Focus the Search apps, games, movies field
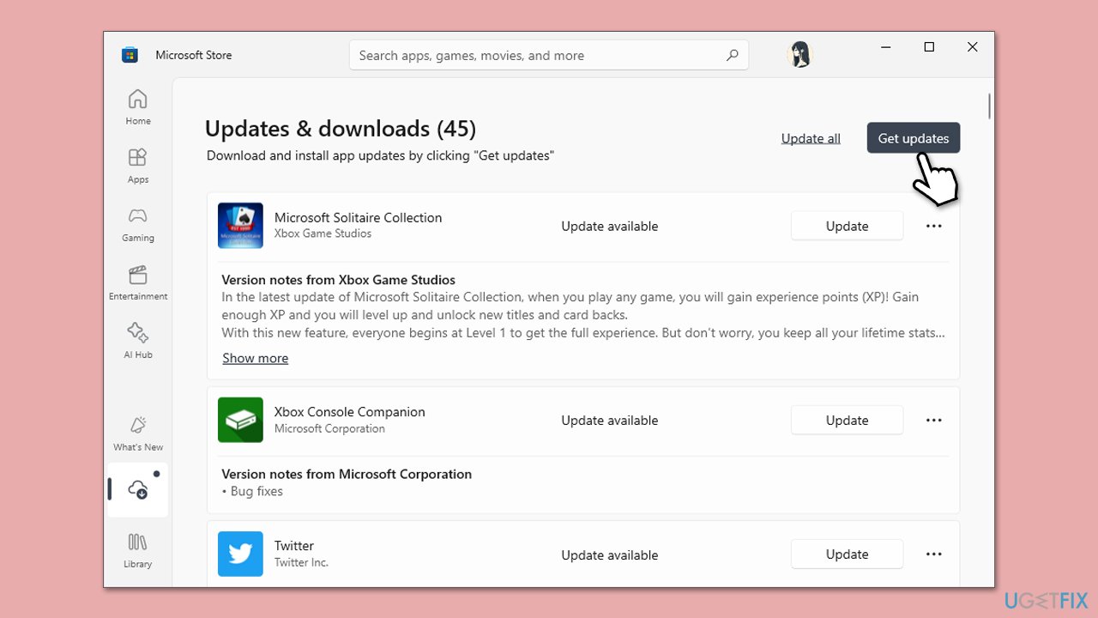Screen dimensions: 1098x618 point(548,55)
